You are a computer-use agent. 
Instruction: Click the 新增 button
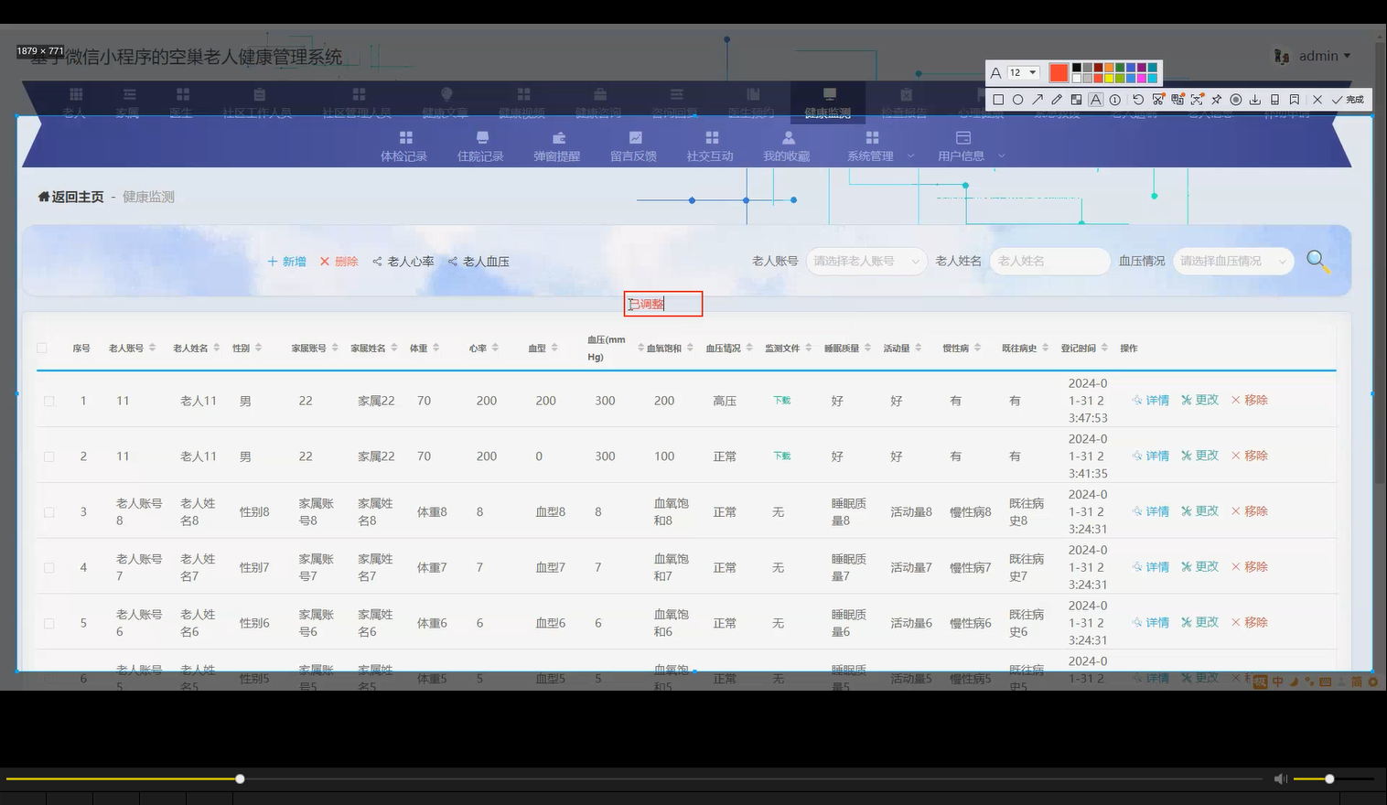285,261
